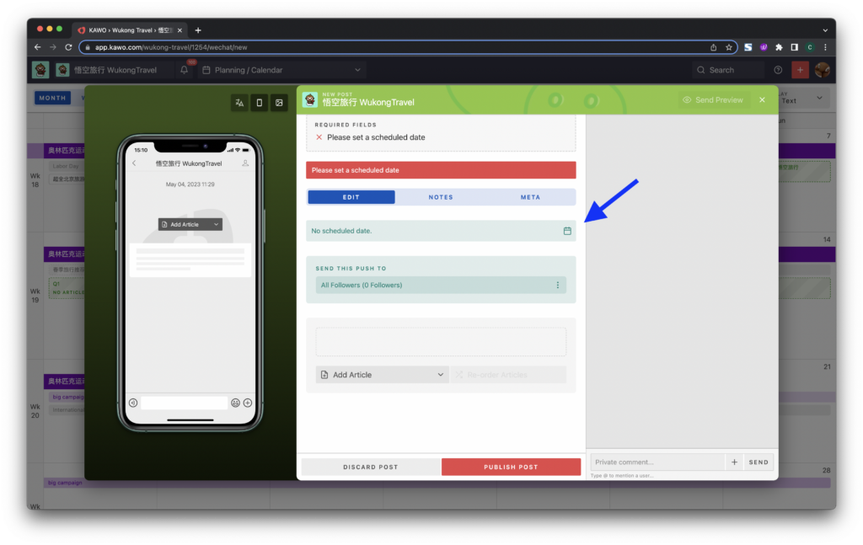Image resolution: width=863 pixels, height=545 pixels.
Task: Open the calendar icon for scheduled date
Action: [x=567, y=231]
